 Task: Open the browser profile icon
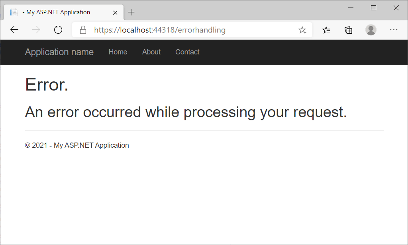pos(371,29)
